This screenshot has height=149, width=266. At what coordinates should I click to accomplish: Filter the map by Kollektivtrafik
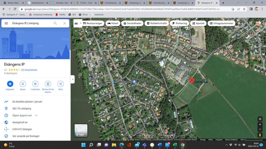157,23
